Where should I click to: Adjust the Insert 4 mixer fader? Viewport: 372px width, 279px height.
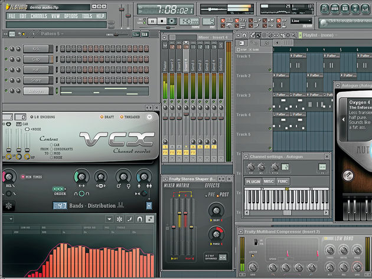(186, 114)
